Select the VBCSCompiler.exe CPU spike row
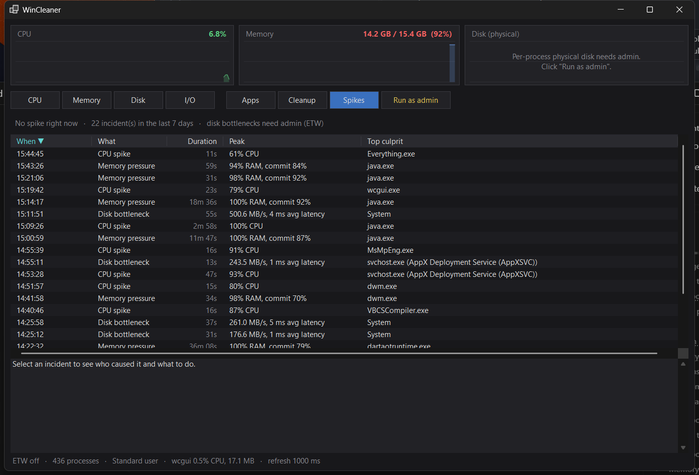Image resolution: width=699 pixels, height=475 pixels. (x=344, y=310)
